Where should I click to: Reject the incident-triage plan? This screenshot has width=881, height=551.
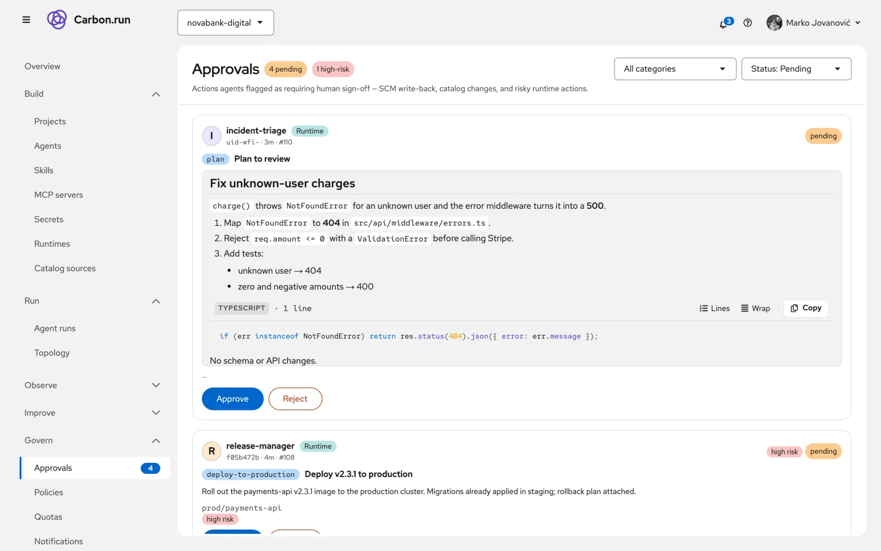click(295, 399)
